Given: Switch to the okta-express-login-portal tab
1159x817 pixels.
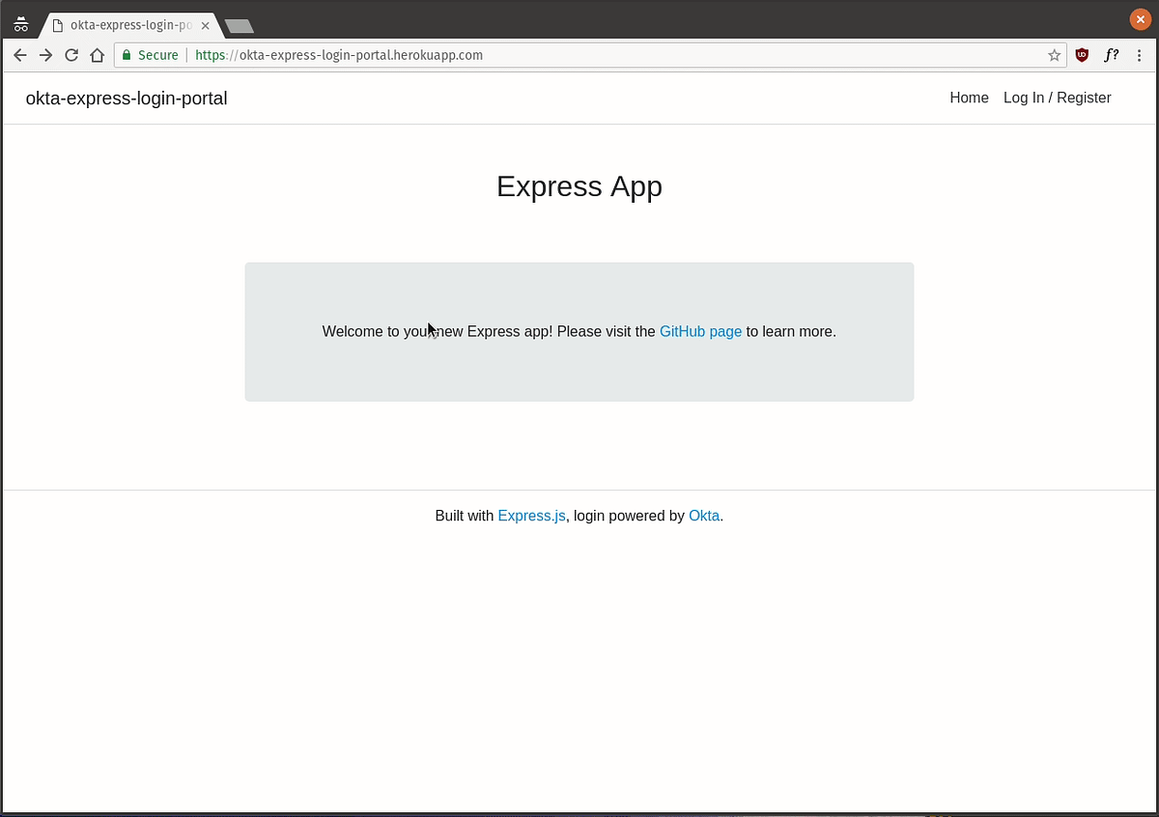Looking at the screenshot, I should click(126, 26).
